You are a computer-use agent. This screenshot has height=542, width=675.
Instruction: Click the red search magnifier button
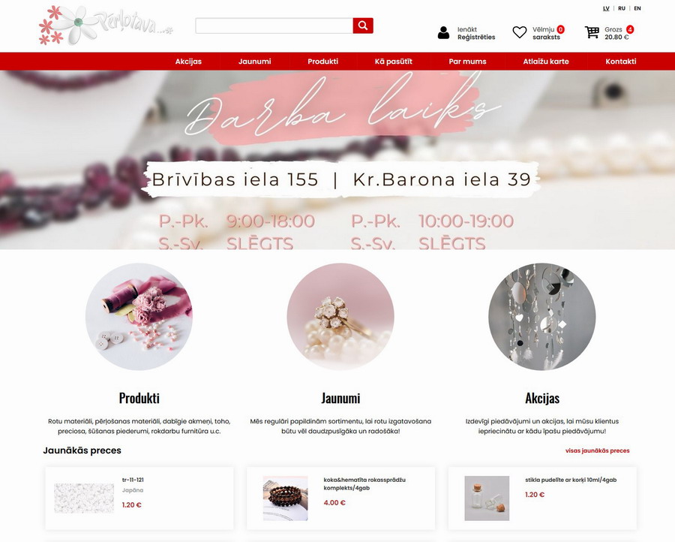363,26
